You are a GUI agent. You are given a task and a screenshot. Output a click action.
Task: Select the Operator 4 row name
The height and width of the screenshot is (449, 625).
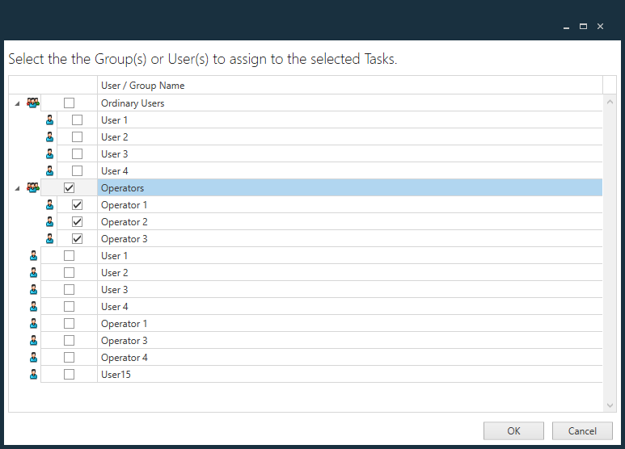click(125, 358)
